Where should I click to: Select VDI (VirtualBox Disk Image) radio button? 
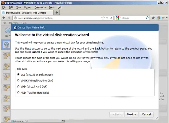pos(18,75)
